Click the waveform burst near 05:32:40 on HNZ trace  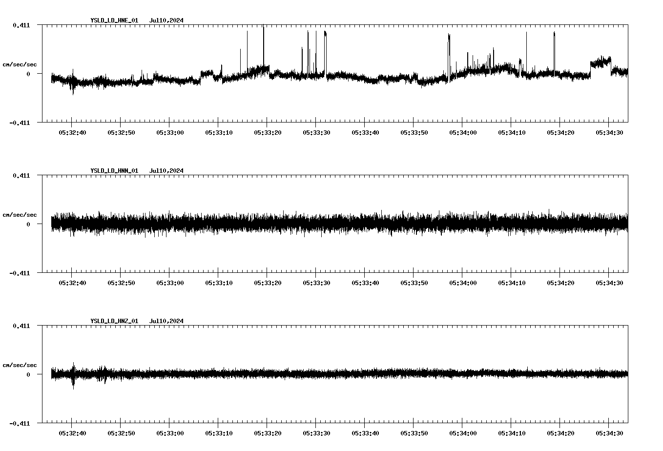click(72, 375)
